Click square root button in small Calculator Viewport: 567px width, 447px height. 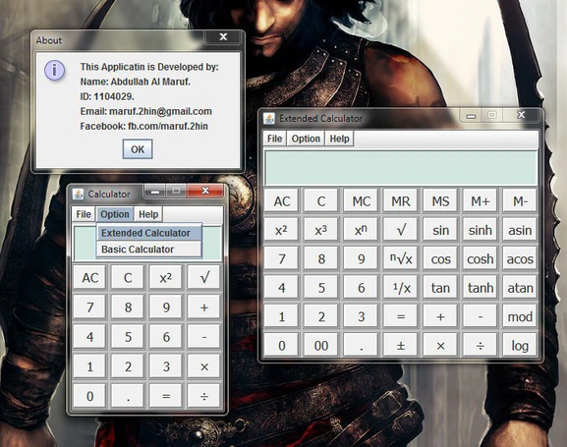coord(204,277)
